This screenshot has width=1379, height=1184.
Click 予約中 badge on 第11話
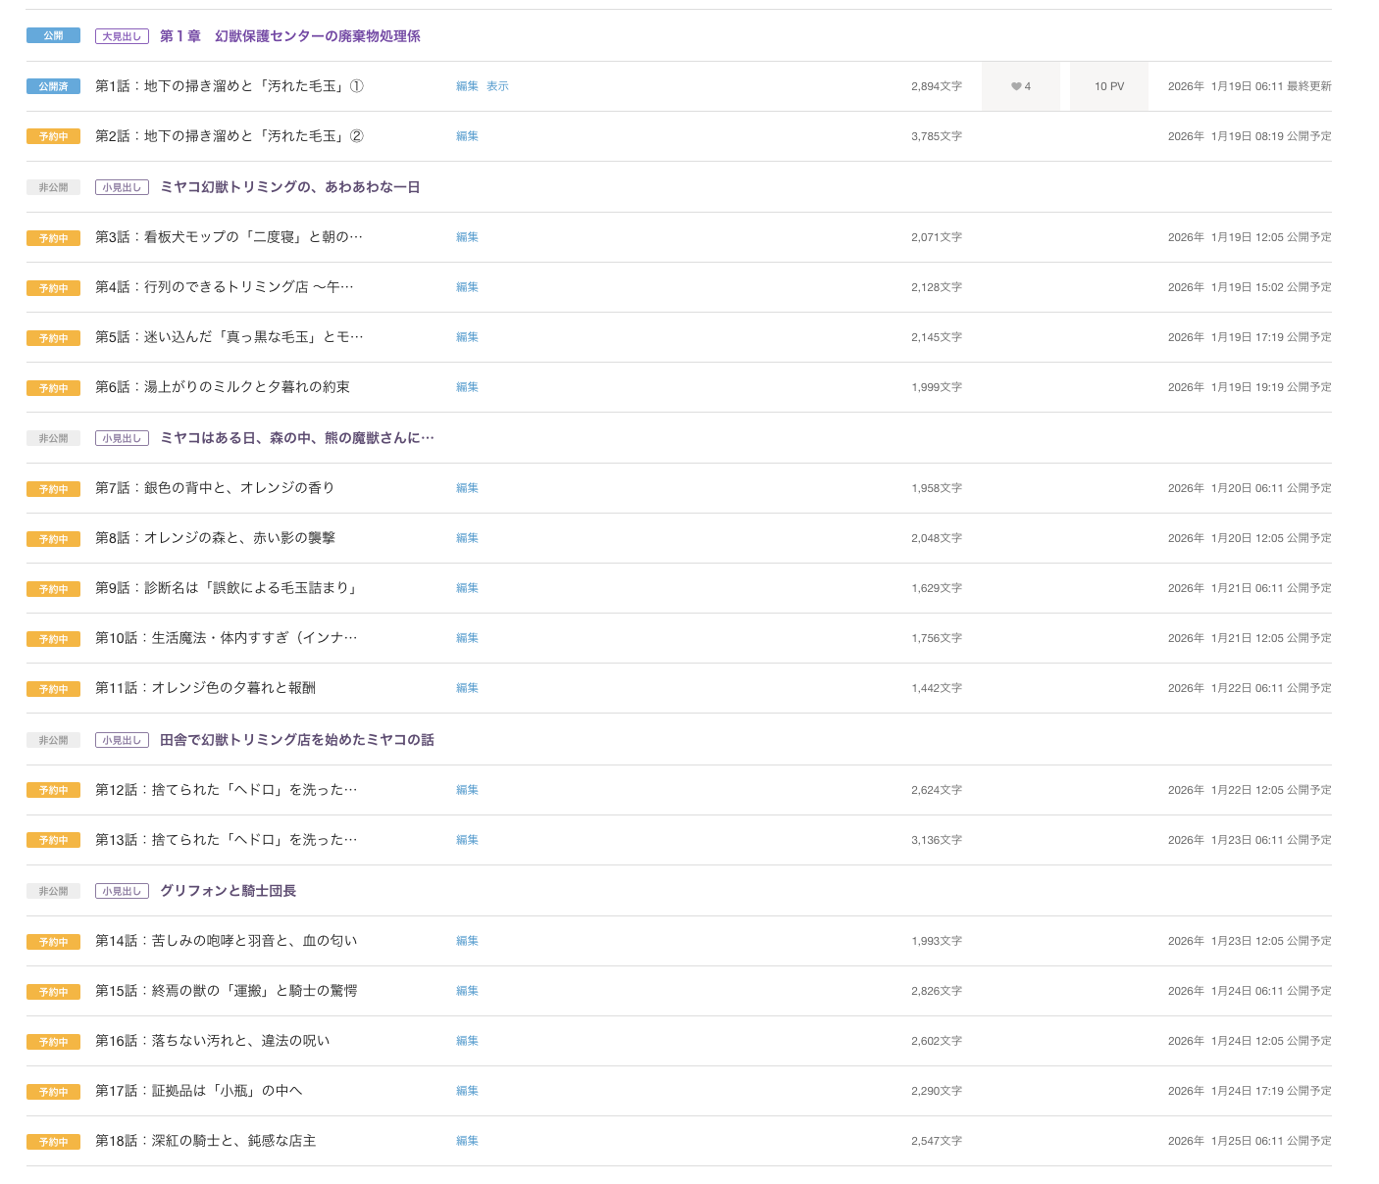pyautogui.click(x=53, y=689)
